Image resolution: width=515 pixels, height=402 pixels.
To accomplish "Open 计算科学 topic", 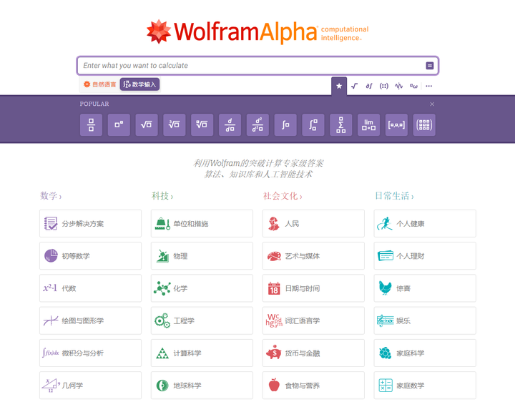I will pyautogui.click(x=202, y=353).
